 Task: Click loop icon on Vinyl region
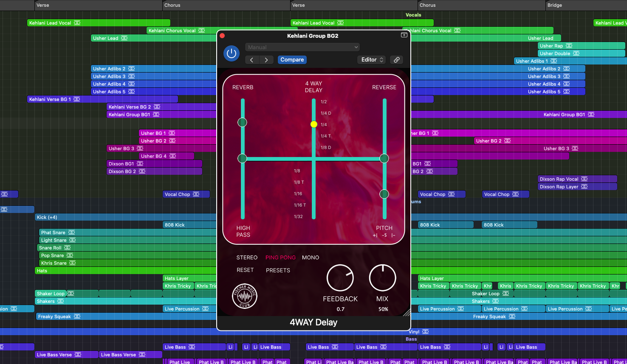coord(425,332)
